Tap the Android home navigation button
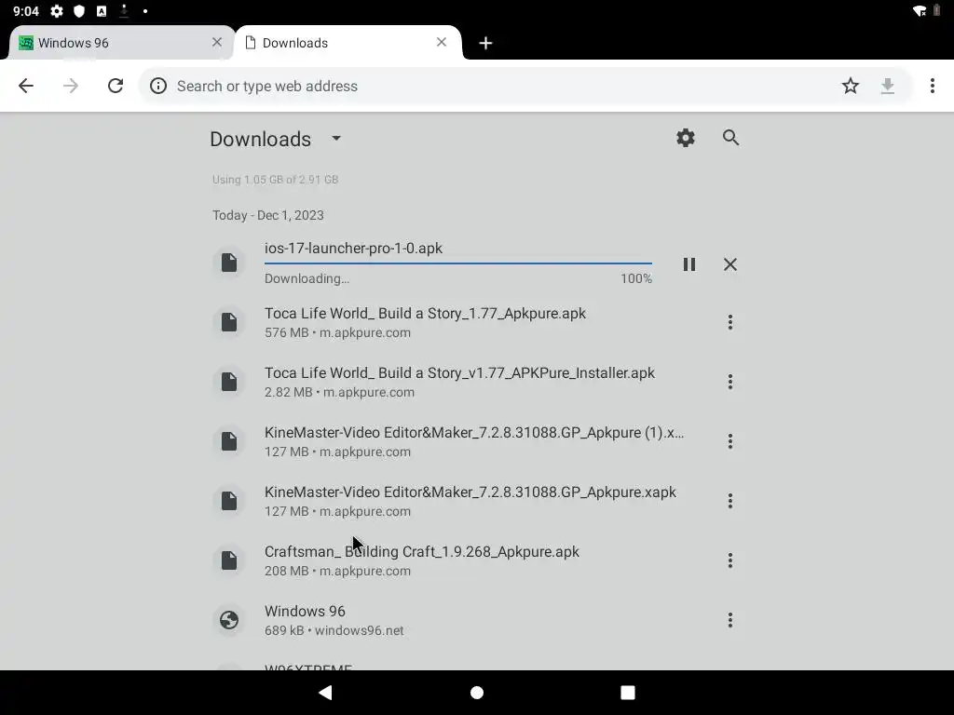The height and width of the screenshot is (715, 954). click(x=477, y=693)
